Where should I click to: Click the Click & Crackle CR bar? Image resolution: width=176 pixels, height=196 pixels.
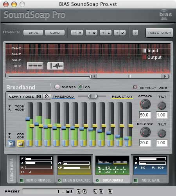pyautogui.click(x=76, y=167)
